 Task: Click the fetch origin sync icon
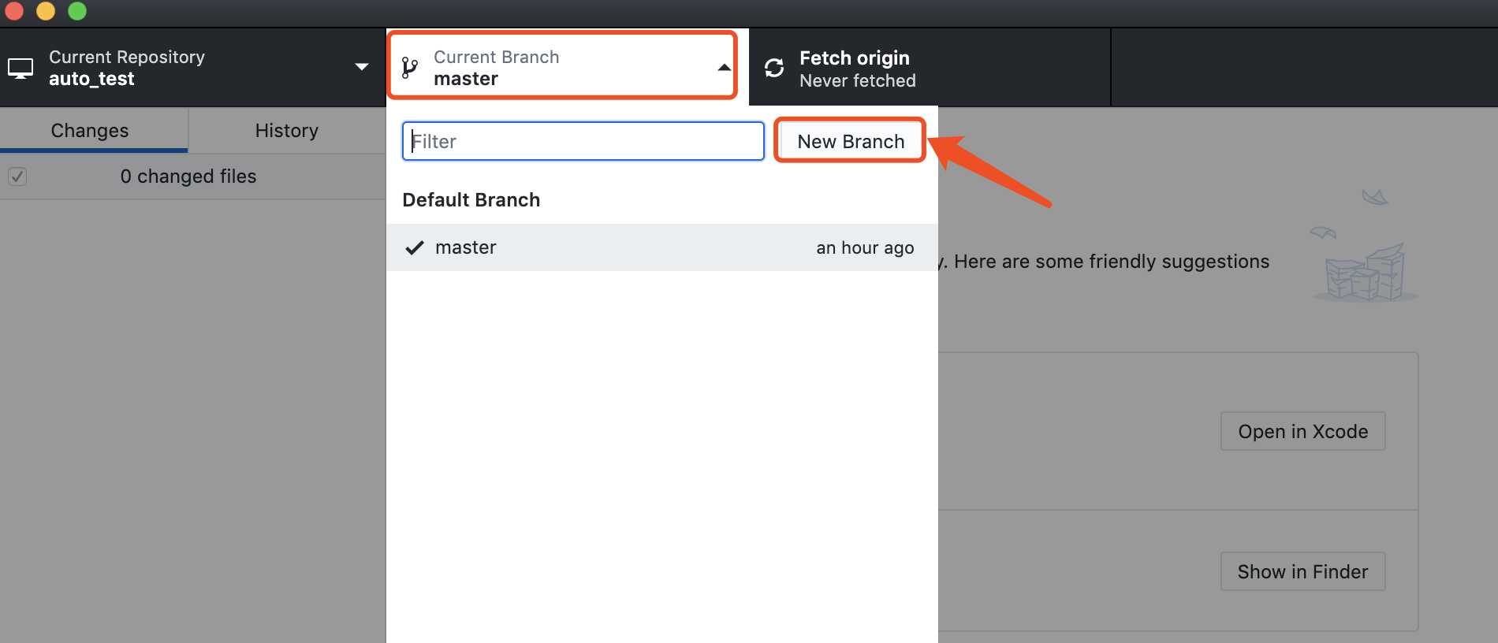pos(774,68)
